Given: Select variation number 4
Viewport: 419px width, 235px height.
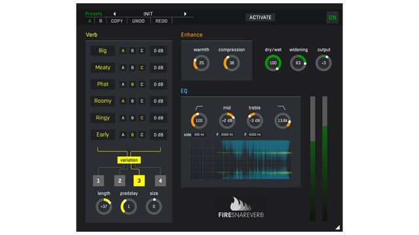Looking at the screenshot, I should pyautogui.click(x=160, y=181).
